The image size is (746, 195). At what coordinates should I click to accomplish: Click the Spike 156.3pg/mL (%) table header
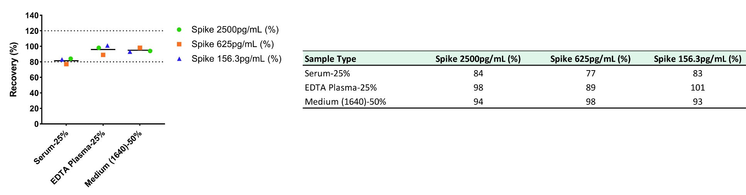click(697, 59)
